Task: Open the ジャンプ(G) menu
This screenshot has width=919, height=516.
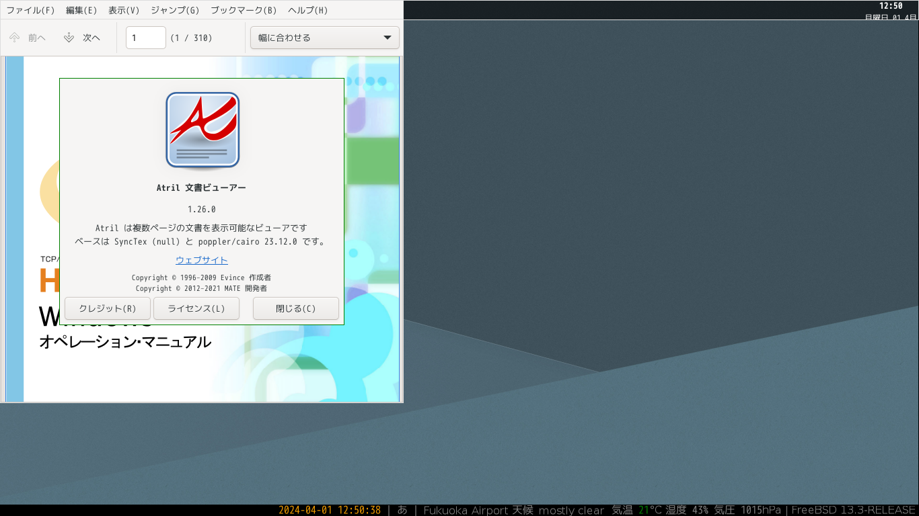Action: 175,10
